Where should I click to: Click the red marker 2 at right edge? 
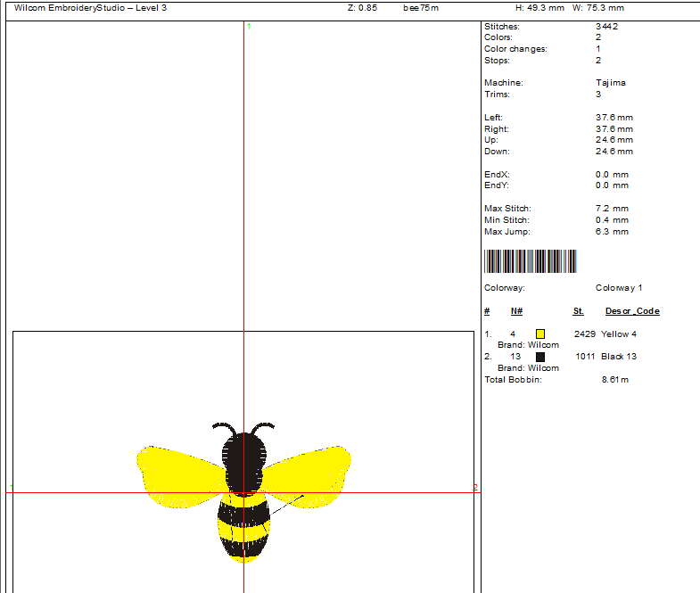coord(475,487)
